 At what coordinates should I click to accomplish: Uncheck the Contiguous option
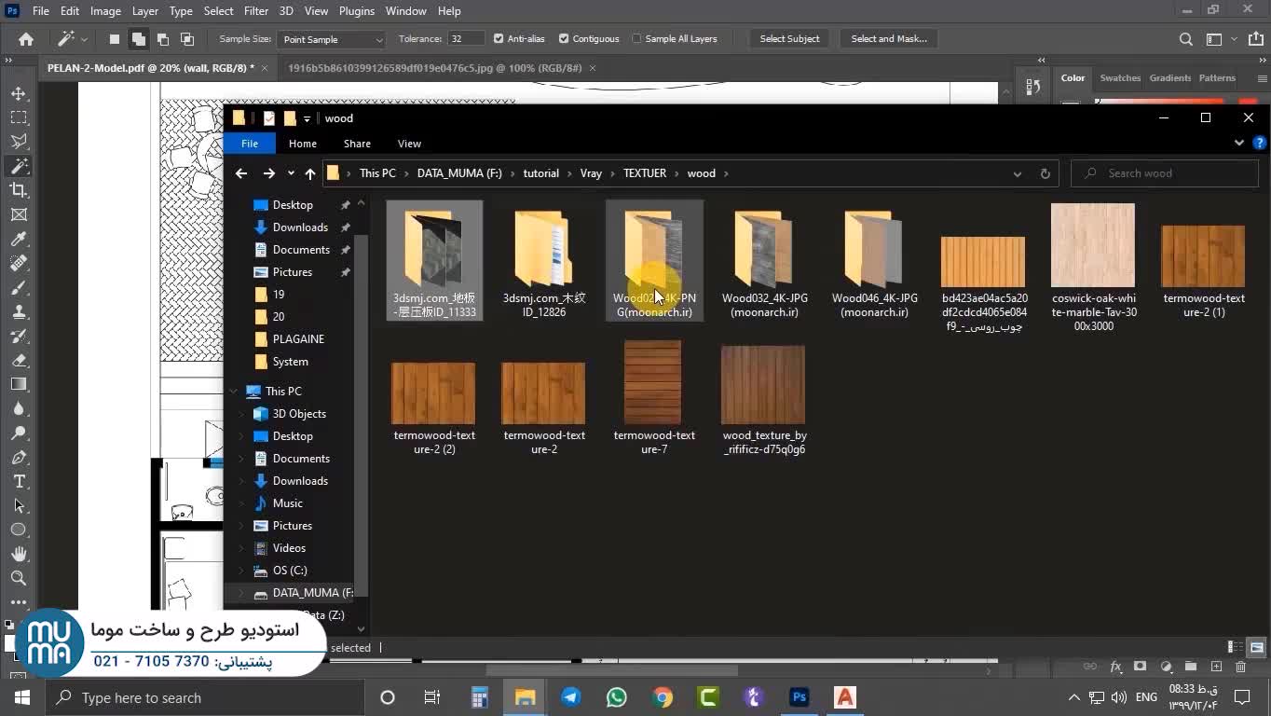coord(564,39)
